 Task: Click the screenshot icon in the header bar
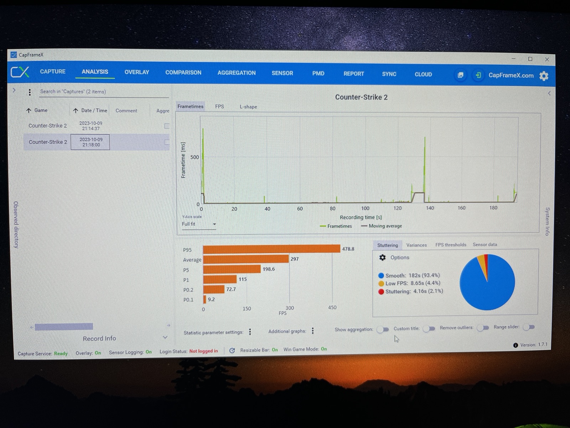[460, 75]
